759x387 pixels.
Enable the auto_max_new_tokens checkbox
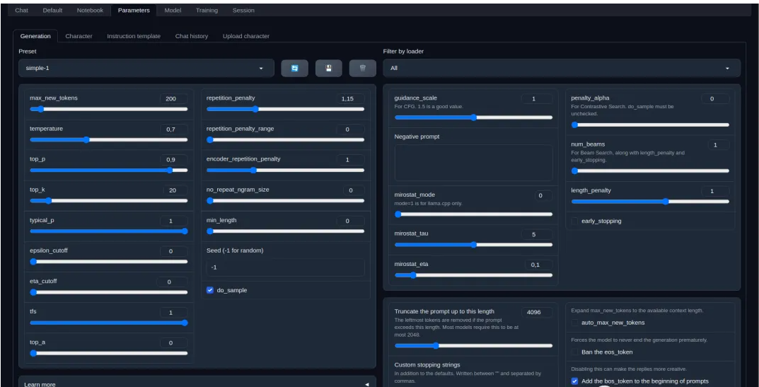tap(574, 323)
